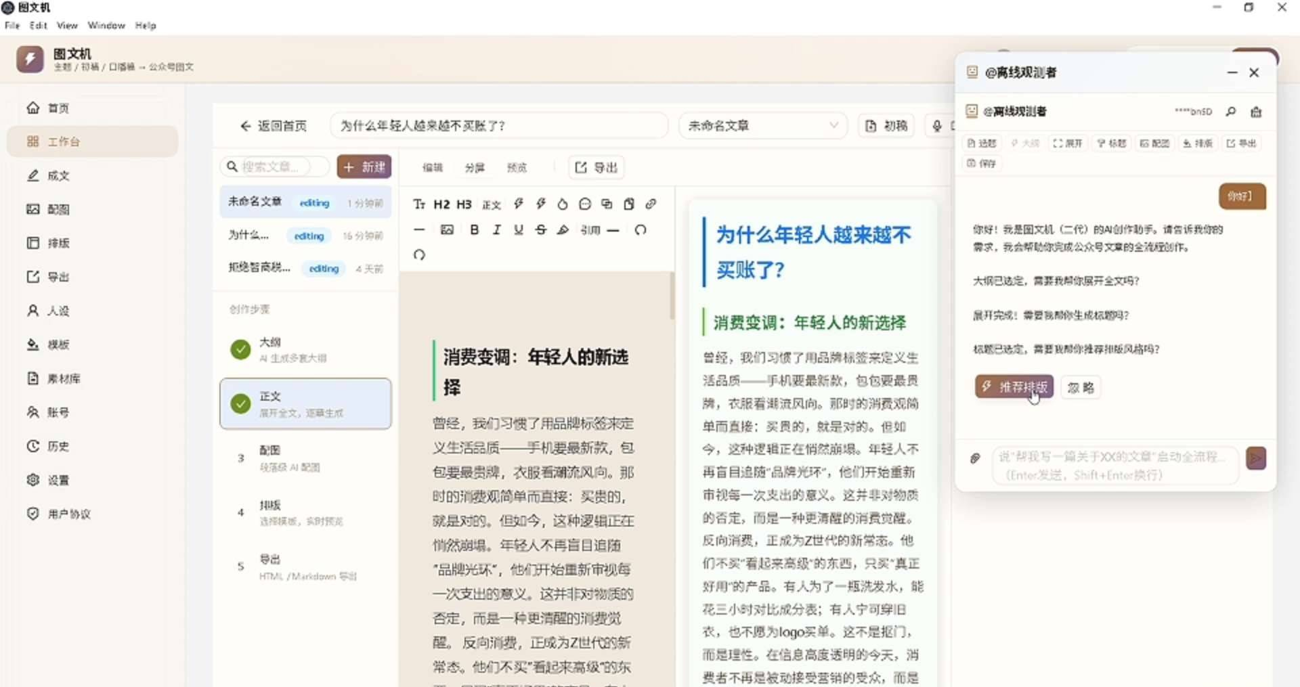Open 设置 in the left sidebar
This screenshot has width=1300, height=687.
point(93,480)
